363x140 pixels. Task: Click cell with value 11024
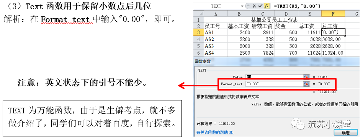pyautogui.click(x=310, y=53)
